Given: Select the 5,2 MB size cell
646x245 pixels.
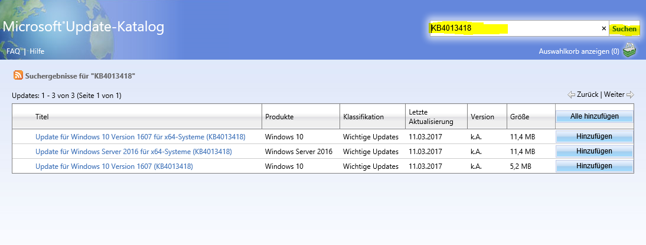Looking at the screenshot, I should pyautogui.click(x=520, y=166).
